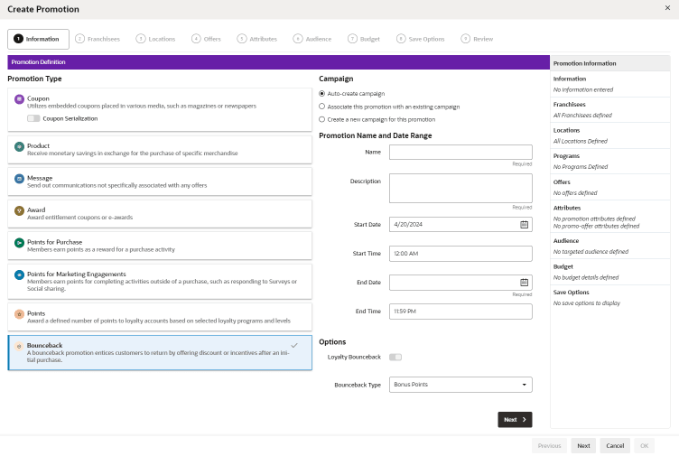
Task: Enable the Loyalty Bounceback switch
Action: coord(395,357)
